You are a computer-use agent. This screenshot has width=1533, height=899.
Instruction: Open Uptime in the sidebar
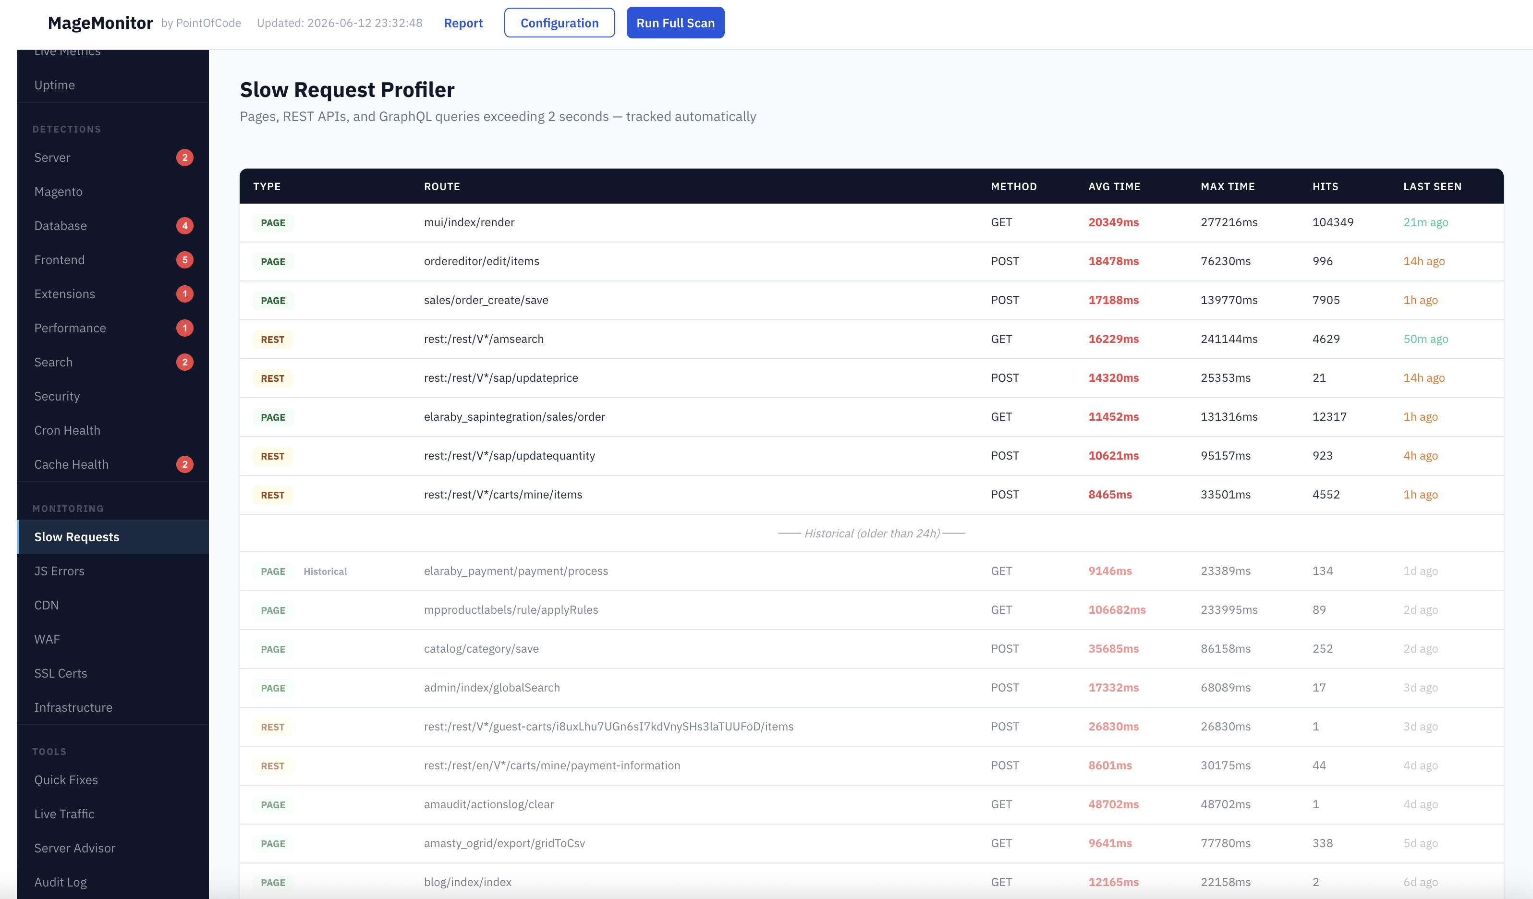pyautogui.click(x=113, y=85)
